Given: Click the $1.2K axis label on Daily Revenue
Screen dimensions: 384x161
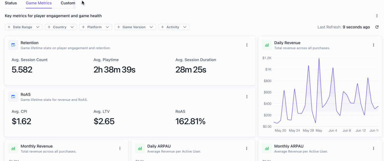Looking at the screenshot, I should (x=267, y=58).
